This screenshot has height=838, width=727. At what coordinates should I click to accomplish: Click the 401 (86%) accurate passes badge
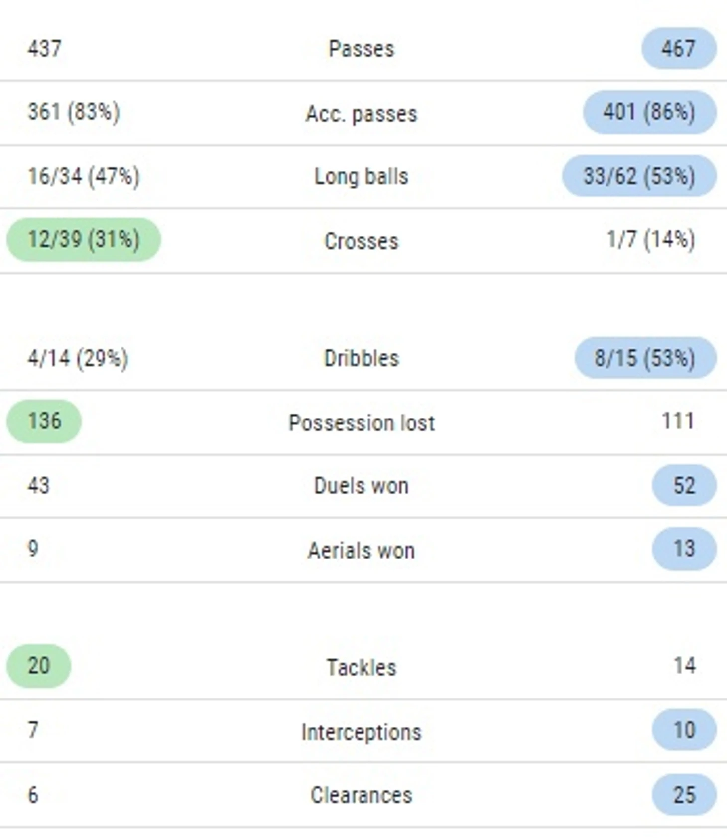(x=650, y=112)
